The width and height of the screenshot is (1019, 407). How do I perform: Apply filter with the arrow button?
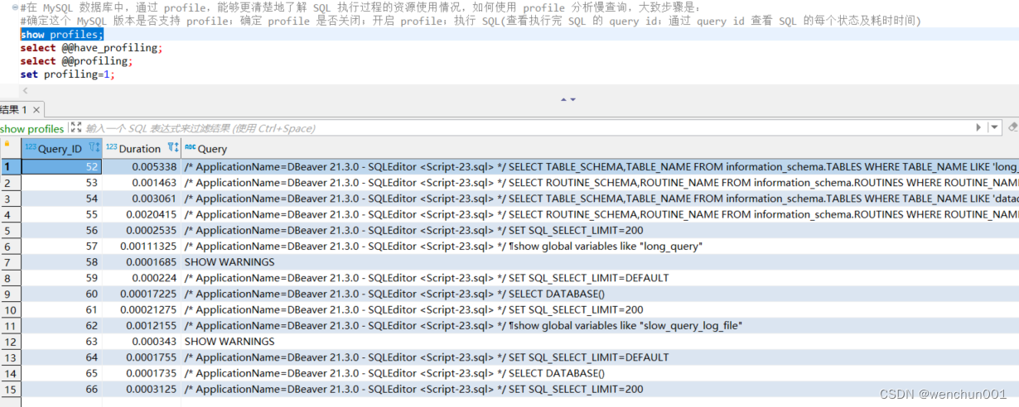click(978, 127)
